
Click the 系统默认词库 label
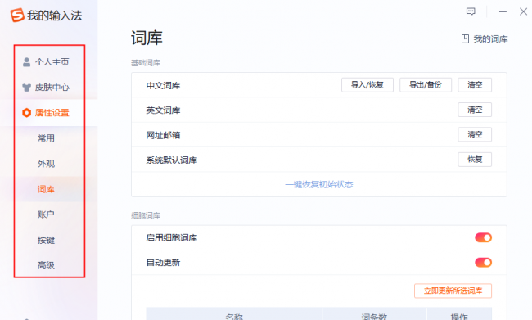pyautogui.click(x=171, y=160)
